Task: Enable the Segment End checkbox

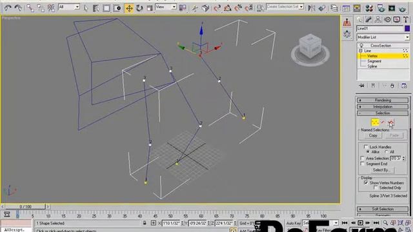Action: (x=363, y=164)
